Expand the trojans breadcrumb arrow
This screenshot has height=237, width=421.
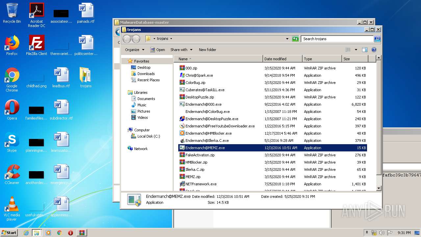171,39
